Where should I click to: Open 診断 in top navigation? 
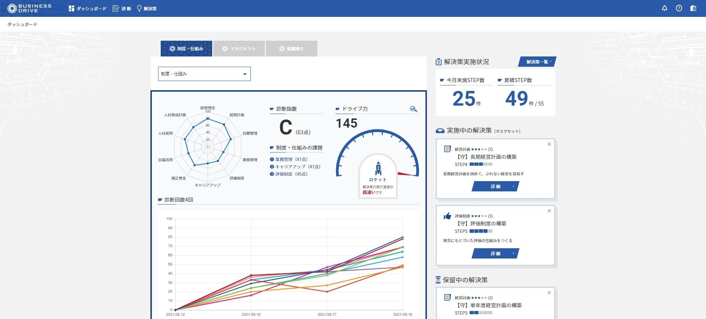point(122,8)
